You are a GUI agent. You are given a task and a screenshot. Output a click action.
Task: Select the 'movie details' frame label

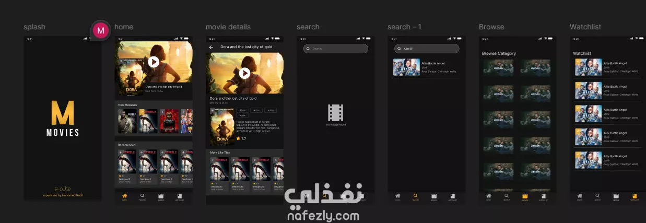click(x=228, y=27)
